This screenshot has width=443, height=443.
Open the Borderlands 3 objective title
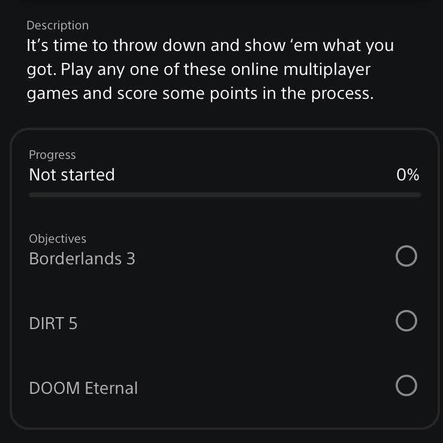(82, 259)
